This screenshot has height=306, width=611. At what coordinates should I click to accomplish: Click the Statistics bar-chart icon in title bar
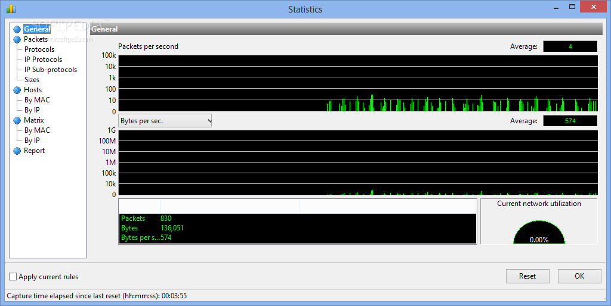click(11, 8)
